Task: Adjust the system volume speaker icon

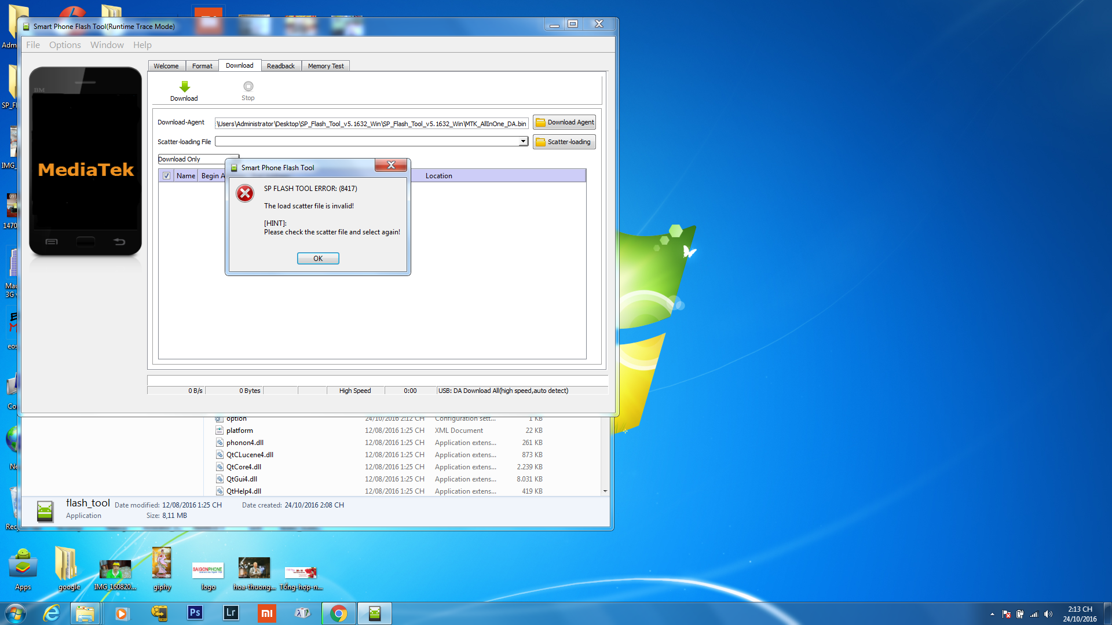Action: click(1048, 614)
